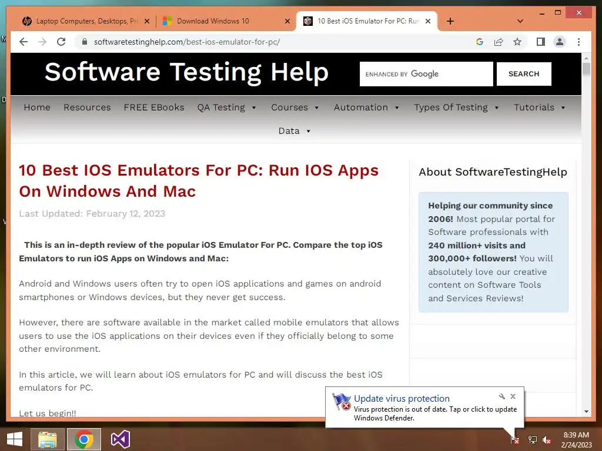Open notification settings via the wrench icon
Screen dimensions: 602x451
(502, 396)
